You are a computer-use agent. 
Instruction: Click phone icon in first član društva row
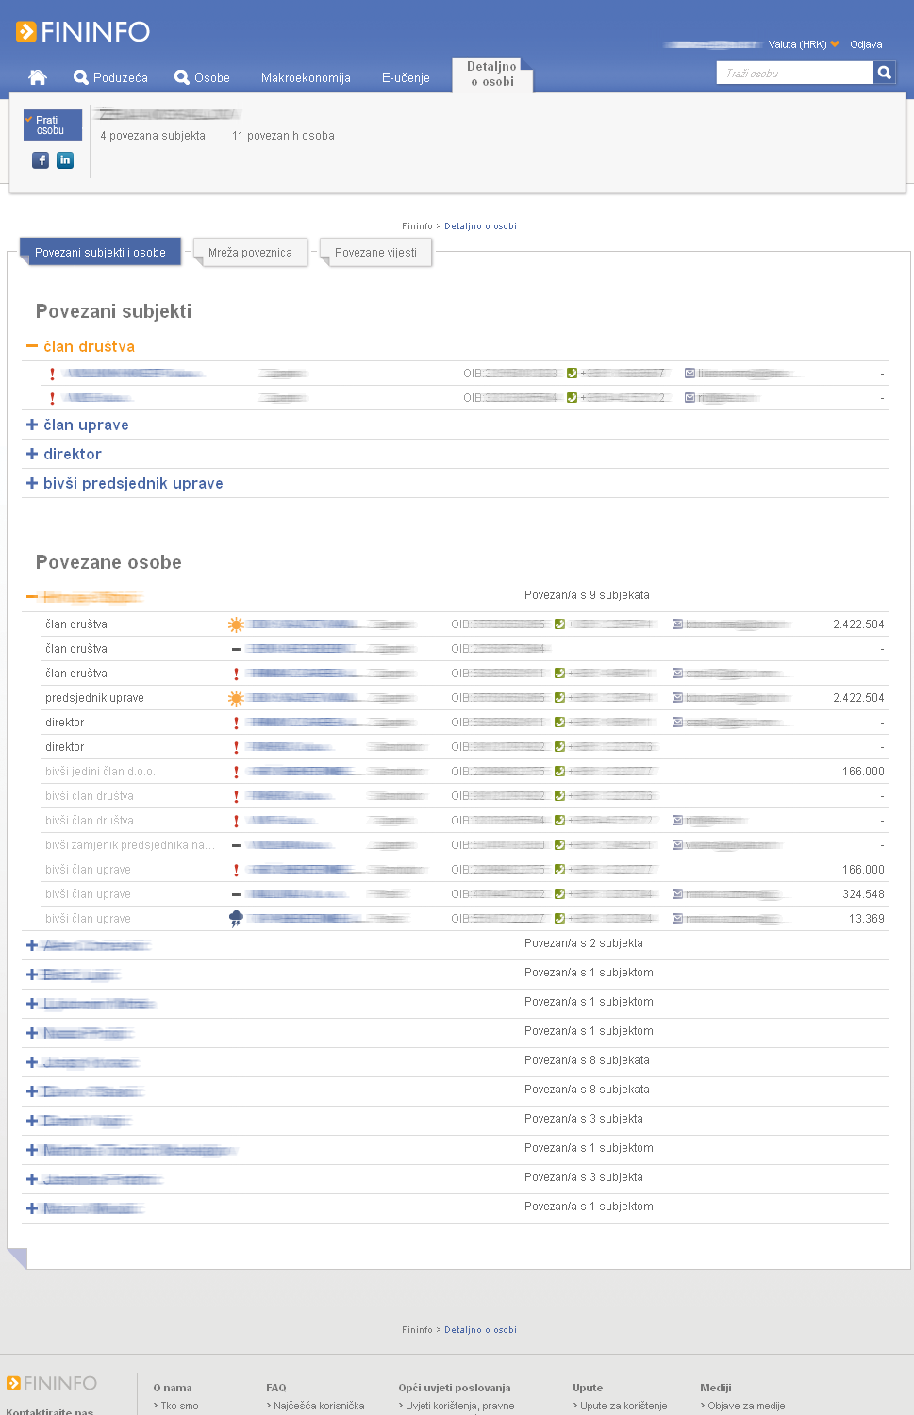point(572,374)
